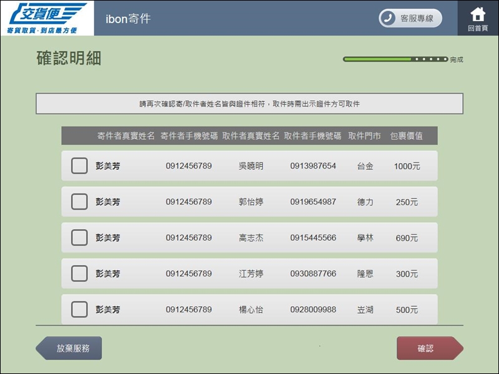Toggle checkbox for recipient 楊心怡

coord(79,309)
